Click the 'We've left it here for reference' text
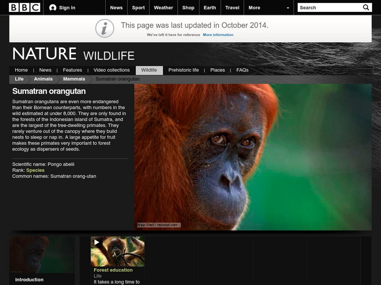This screenshot has height=285, width=381. (x=173, y=35)
